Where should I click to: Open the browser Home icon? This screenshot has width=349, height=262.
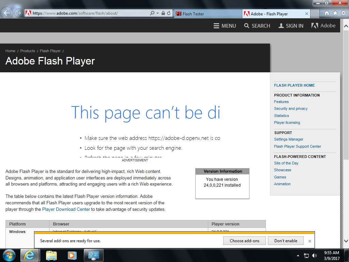tap(327, 13)
